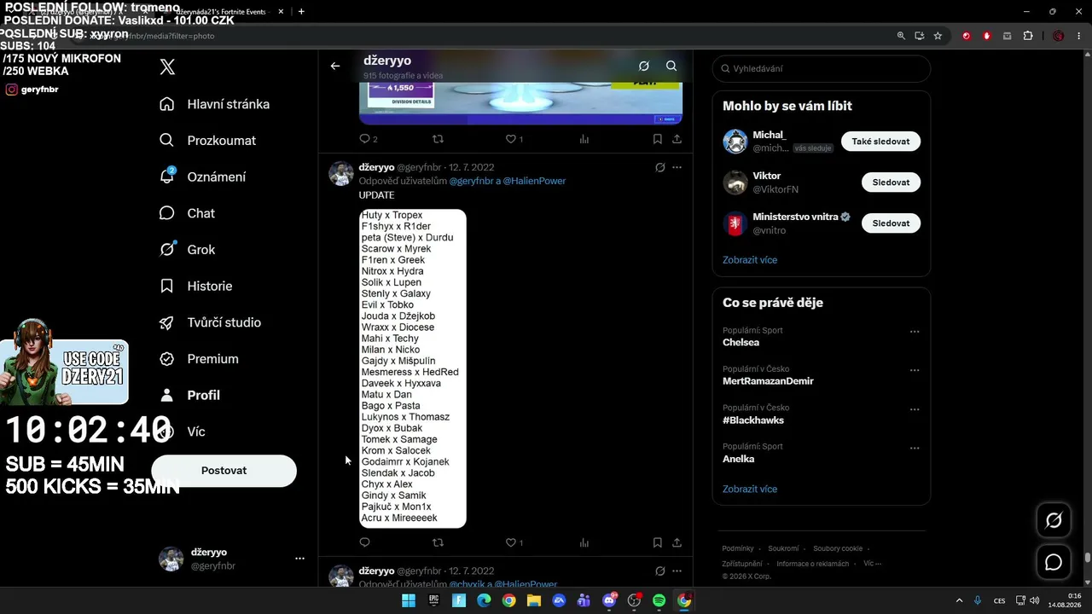Image resolution: width=1092 pixels, height=614 pixels.
Task: Bookmark the Fortnite image post
Action: pos(658,139)
